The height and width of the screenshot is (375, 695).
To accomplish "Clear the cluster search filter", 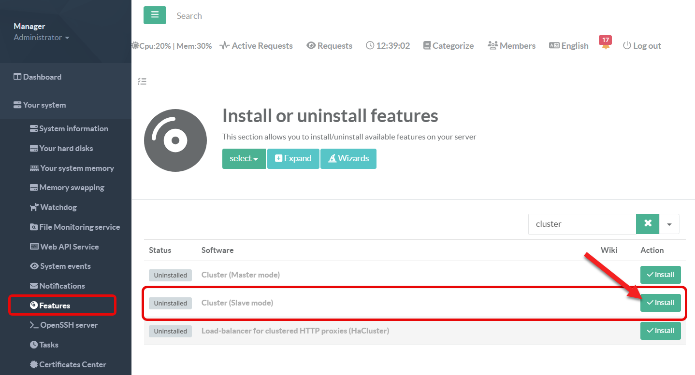I will point(648,224).
